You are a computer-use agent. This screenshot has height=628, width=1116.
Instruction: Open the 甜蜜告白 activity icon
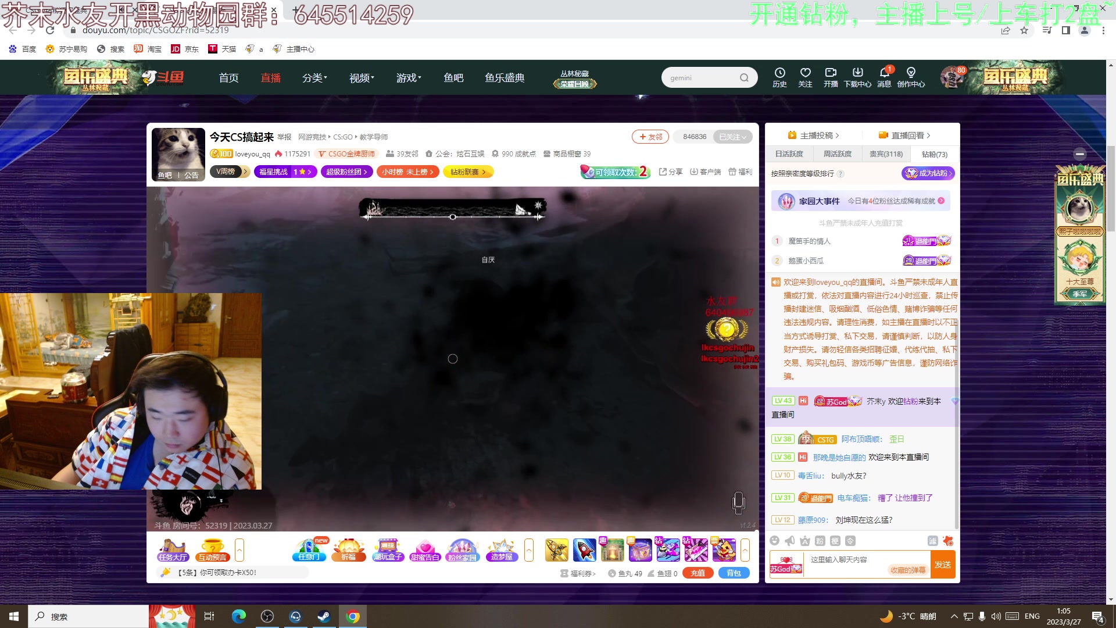tap(425, 549)
